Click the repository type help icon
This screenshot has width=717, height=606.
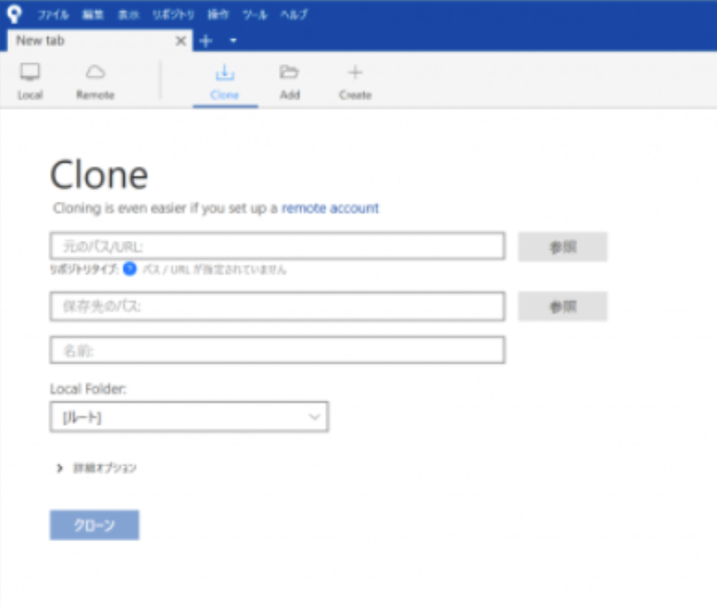pos(129,269)
